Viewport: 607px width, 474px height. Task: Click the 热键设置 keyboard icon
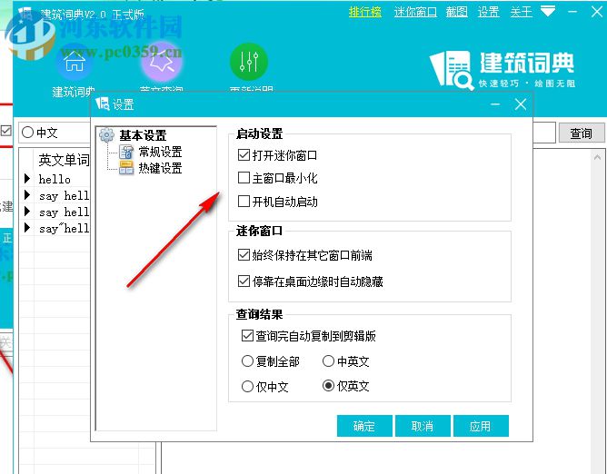[x=125, y=168]
